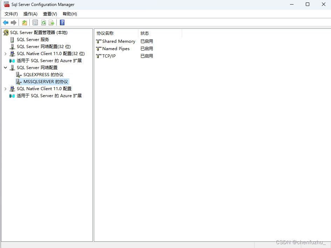This screenshot has width=331, height=248.
Task: Maximize the Configuration Manager window
Action: [308, 4]
